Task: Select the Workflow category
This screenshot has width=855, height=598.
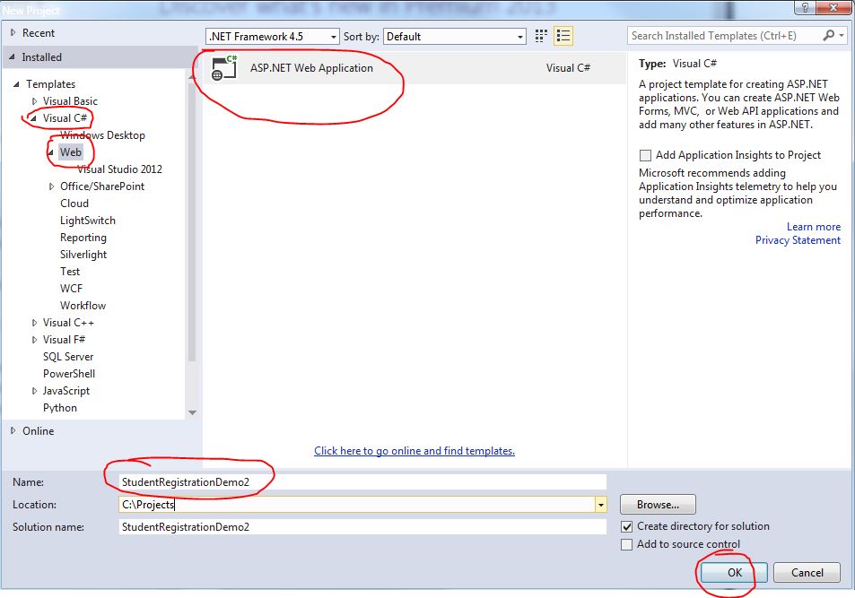Action: tap(83, 305)
